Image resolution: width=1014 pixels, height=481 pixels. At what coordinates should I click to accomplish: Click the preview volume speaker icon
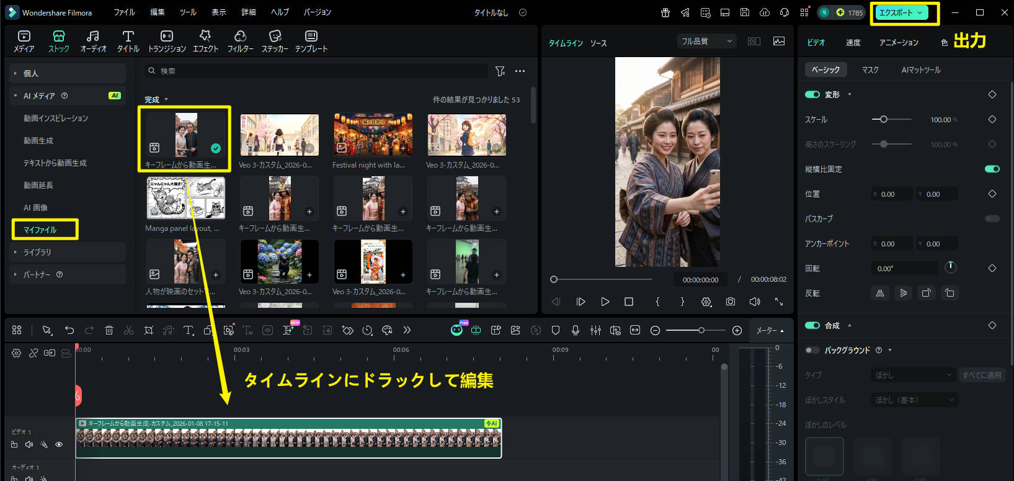(755, 302)
